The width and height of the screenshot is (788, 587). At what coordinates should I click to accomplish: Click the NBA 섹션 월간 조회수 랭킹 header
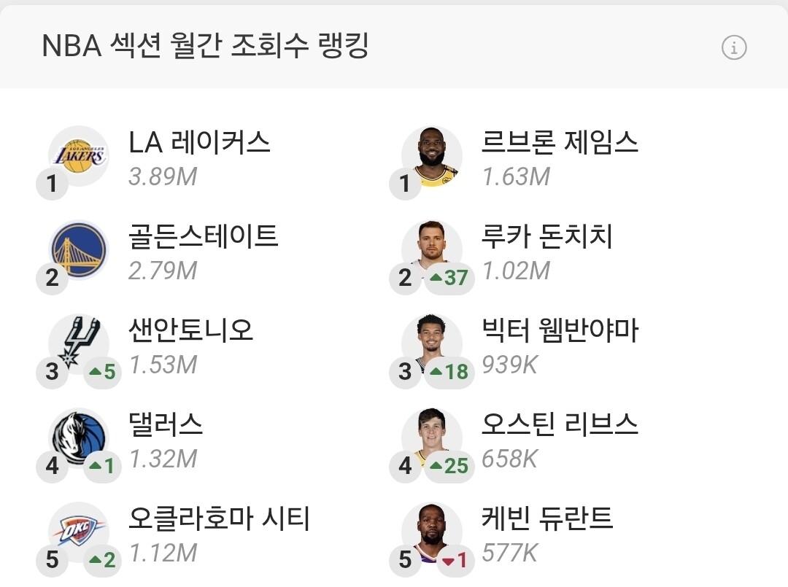[x=205, y=47]
